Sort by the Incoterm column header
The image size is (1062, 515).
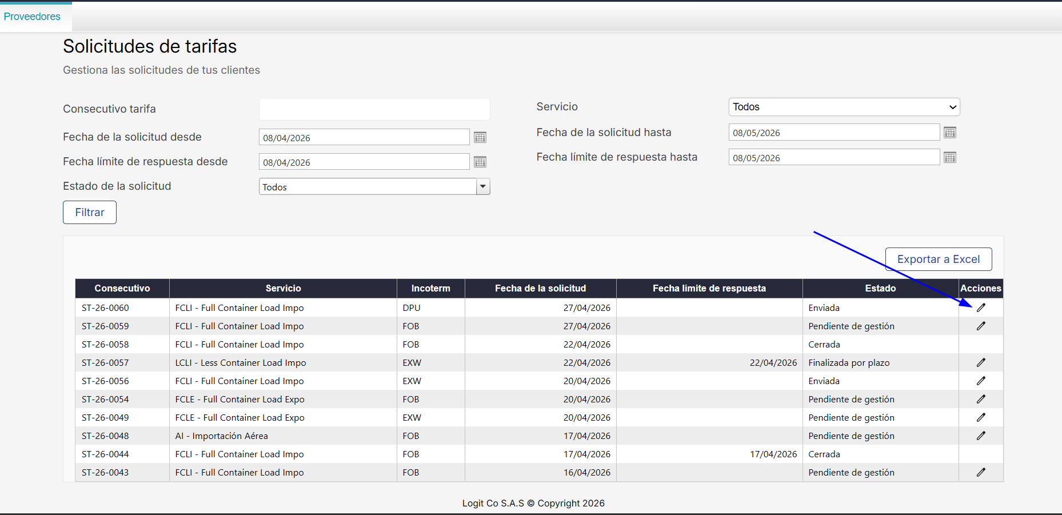[431, 288]
